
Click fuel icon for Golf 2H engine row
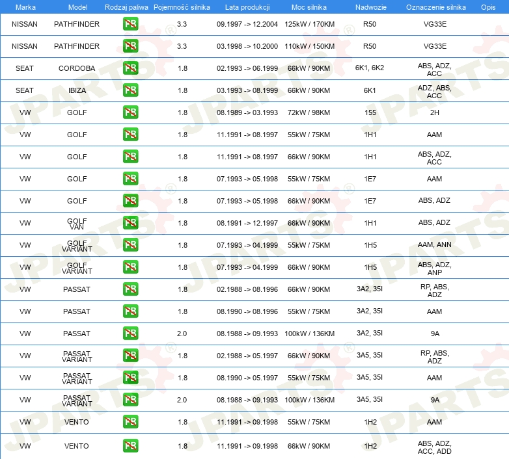[130, 112]
